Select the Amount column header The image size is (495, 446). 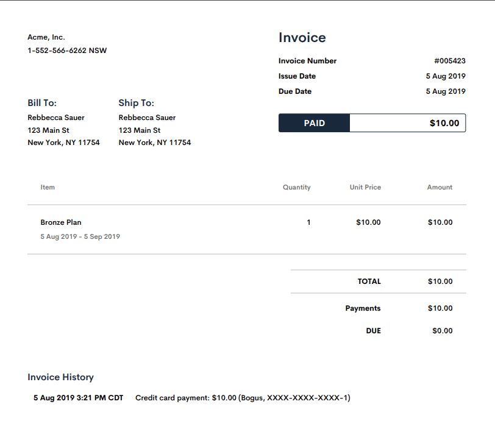[x=440, y=187]
